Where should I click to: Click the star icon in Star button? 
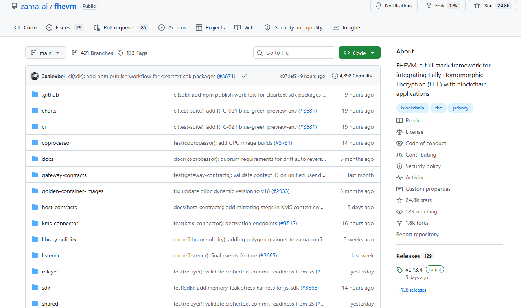click(477, 6)
